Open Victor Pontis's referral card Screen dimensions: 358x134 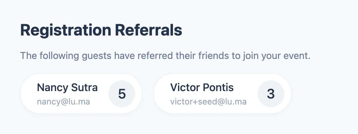pos(222,93)
